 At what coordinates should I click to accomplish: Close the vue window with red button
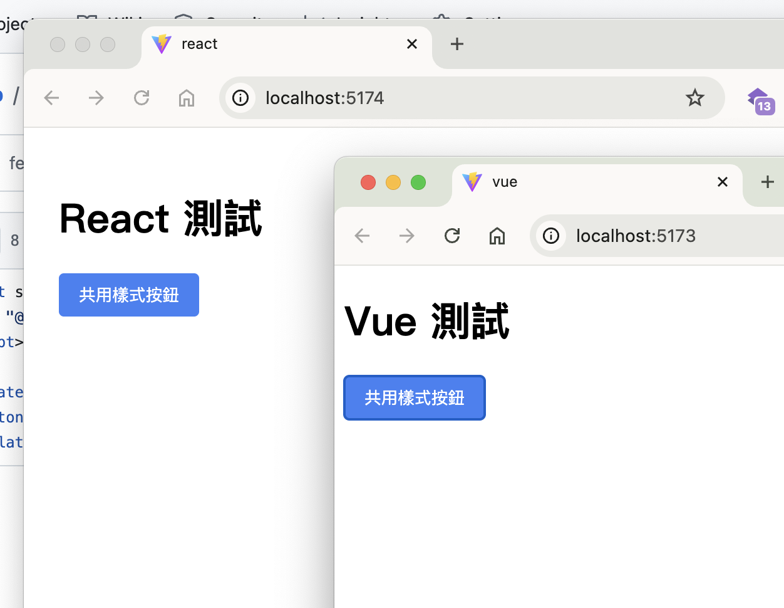[368, 182]
